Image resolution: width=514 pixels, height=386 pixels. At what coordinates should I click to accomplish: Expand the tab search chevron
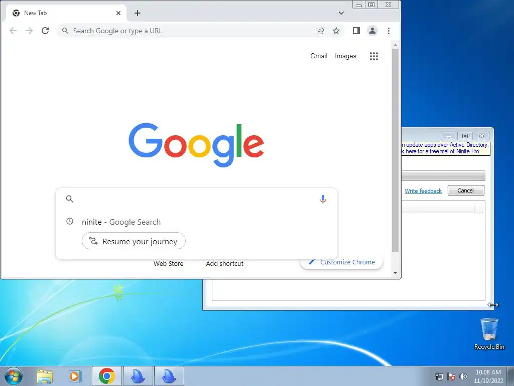[x=341, y=13]
